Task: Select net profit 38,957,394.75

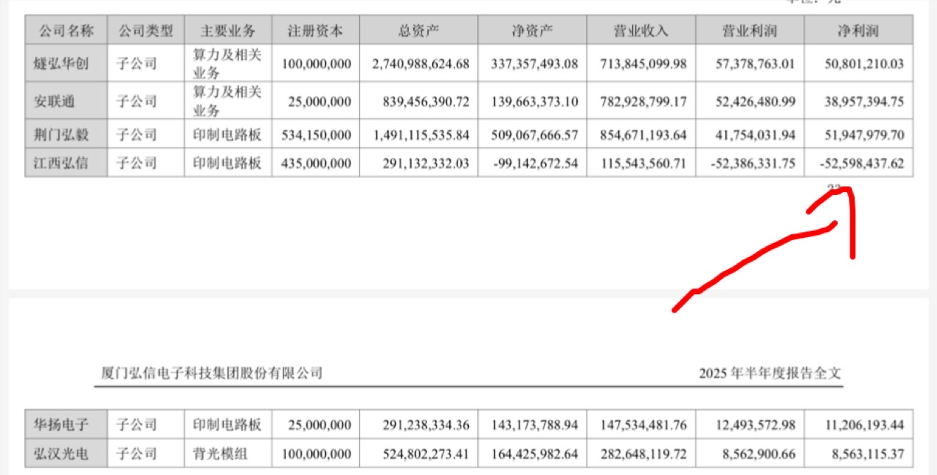Action: (x=863, y=101)
